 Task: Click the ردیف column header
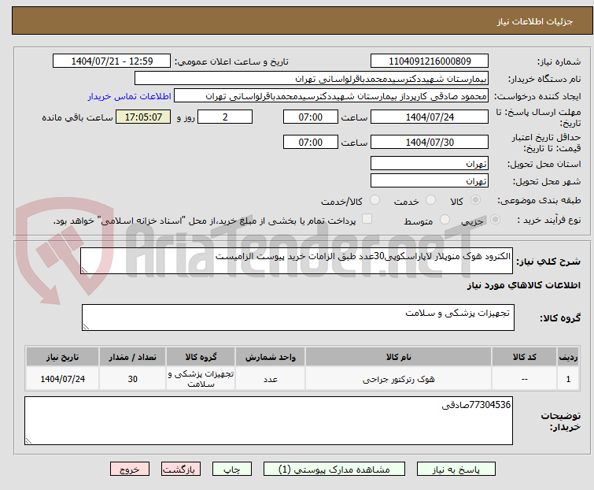pyautogui.click(x=568, y=357)
